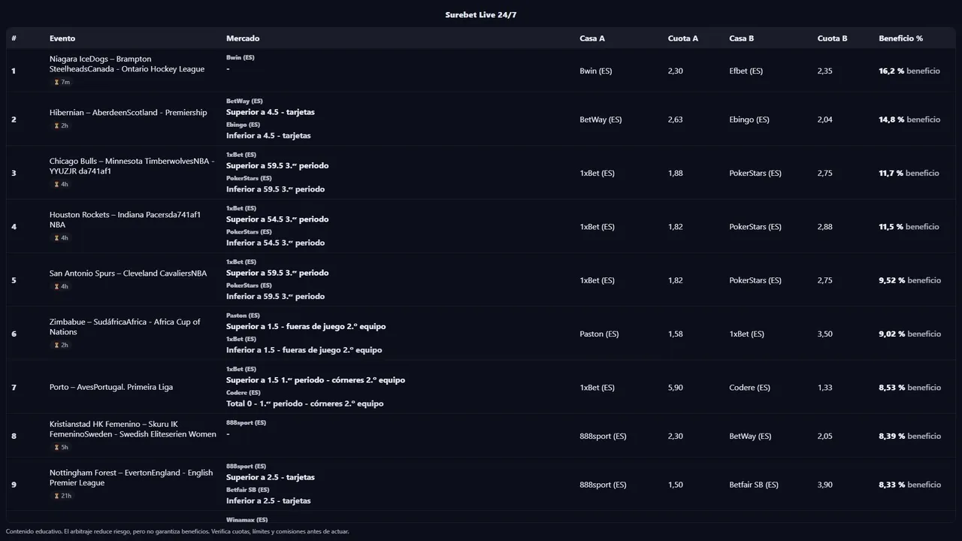This screenshot has height=541, width=962.
Task: Click the Surebet Live 24/7 title
Action: (x=480, y=15)
